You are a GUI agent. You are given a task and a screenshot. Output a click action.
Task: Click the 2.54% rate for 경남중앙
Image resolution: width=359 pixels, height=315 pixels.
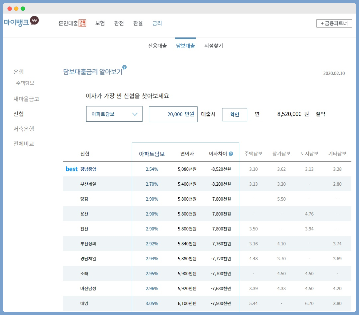click(x=152, y=169)
